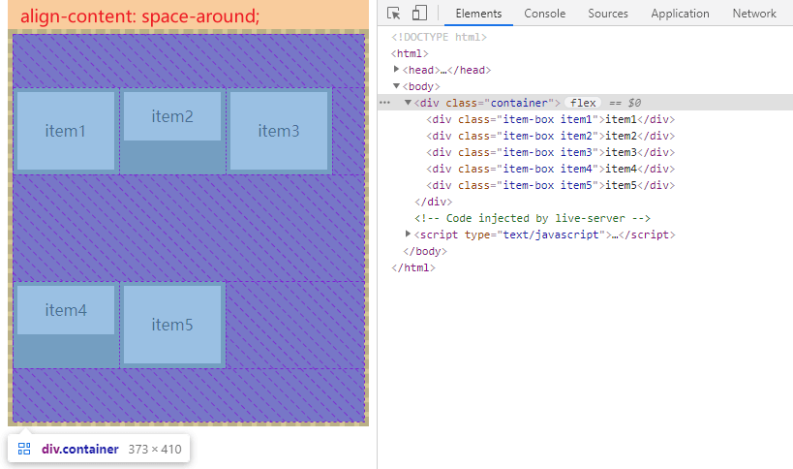Image resolution: width=793 pixels, height=469 pixels.
Task: Click the item2 box in the page preview
Action: (x=172, y=116)
